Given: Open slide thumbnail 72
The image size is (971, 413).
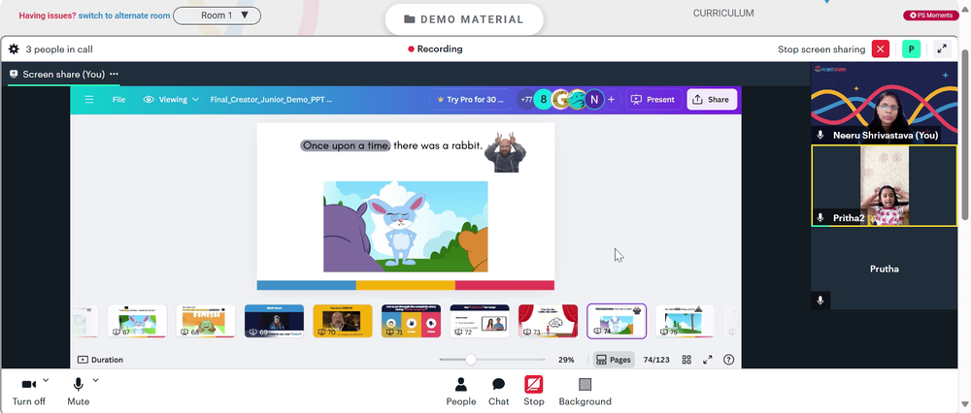Looking at the screenshot, I should 480,321.
